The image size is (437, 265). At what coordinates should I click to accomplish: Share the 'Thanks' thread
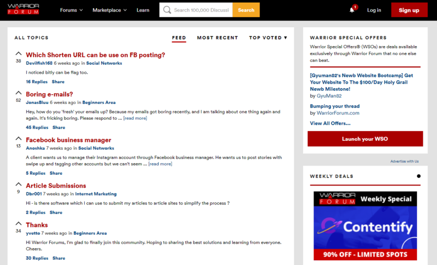pyautogui.click(x=59, y=258)
